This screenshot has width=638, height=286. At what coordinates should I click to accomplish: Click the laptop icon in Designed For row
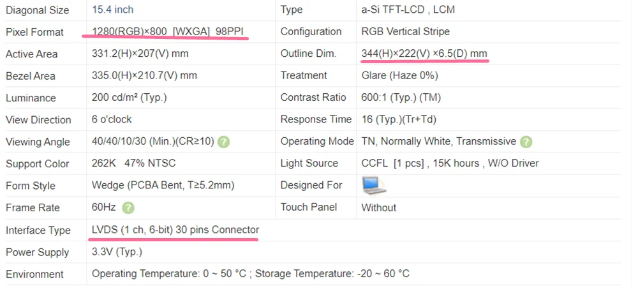pyautogui.click(x=373, y=185)
